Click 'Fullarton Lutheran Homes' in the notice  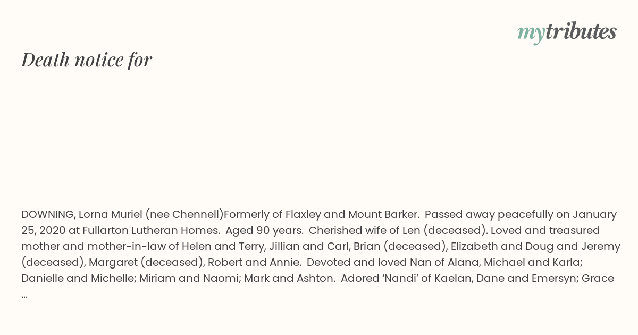coord(151,230)
